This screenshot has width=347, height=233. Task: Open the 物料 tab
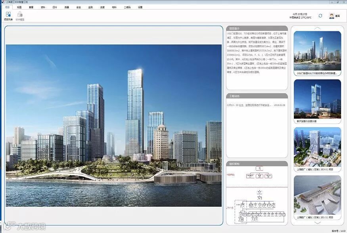pyautogui.click(x=114, y=7)
